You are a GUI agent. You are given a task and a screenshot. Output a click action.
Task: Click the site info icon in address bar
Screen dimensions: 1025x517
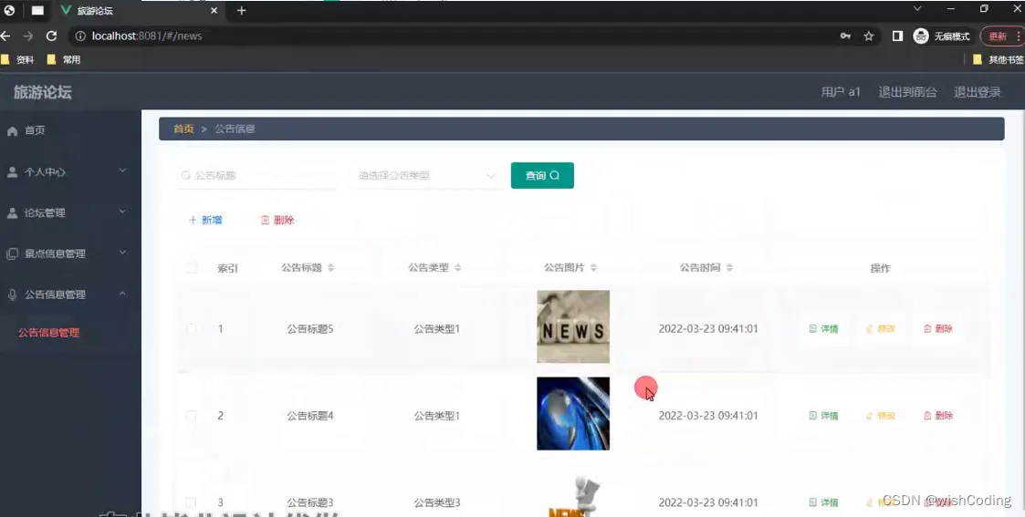click(80, 36)
